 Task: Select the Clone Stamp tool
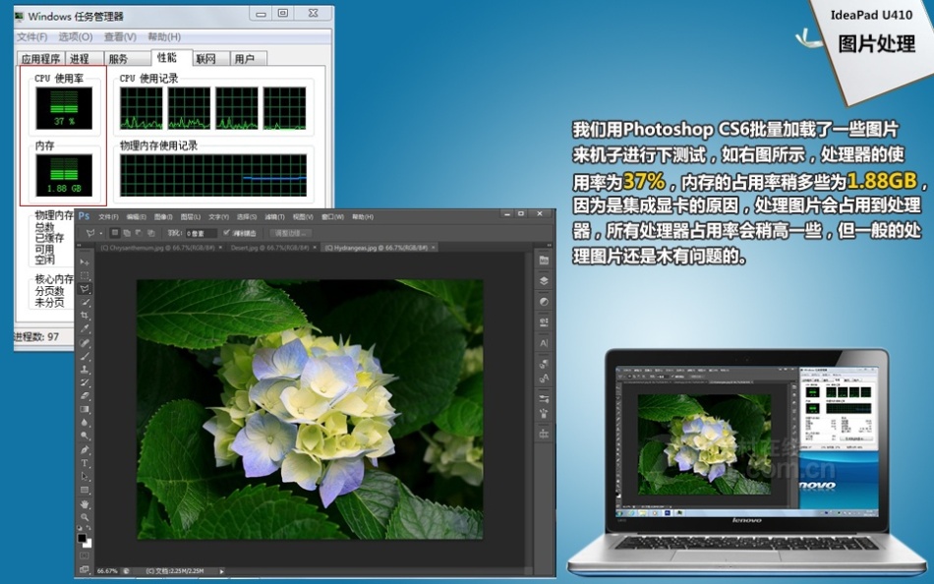(x=85, y=370)
